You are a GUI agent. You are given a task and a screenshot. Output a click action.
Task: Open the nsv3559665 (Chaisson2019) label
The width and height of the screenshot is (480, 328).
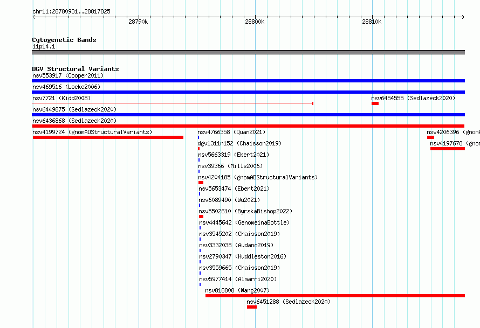pyautogui.click(x=239, y=268)
